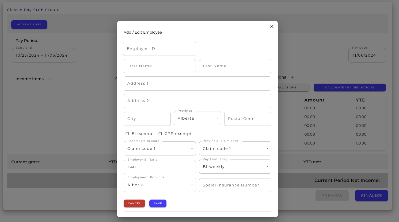Click the plus icon next to Income Items
399x222 pixels.
[50, 79]
